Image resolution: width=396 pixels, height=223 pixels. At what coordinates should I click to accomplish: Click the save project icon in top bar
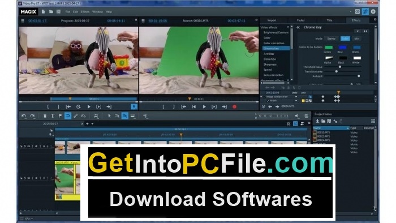59,12
